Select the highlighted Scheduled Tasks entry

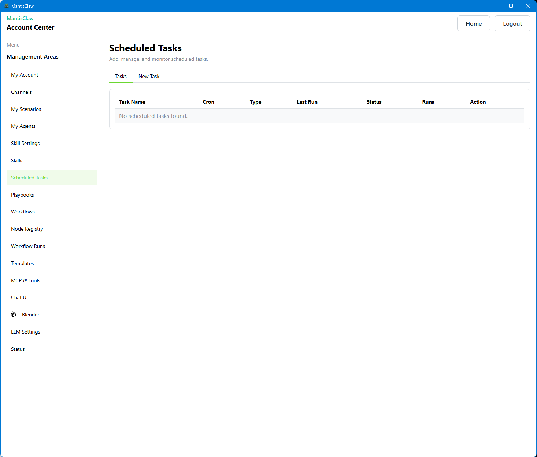coord(29,178)
